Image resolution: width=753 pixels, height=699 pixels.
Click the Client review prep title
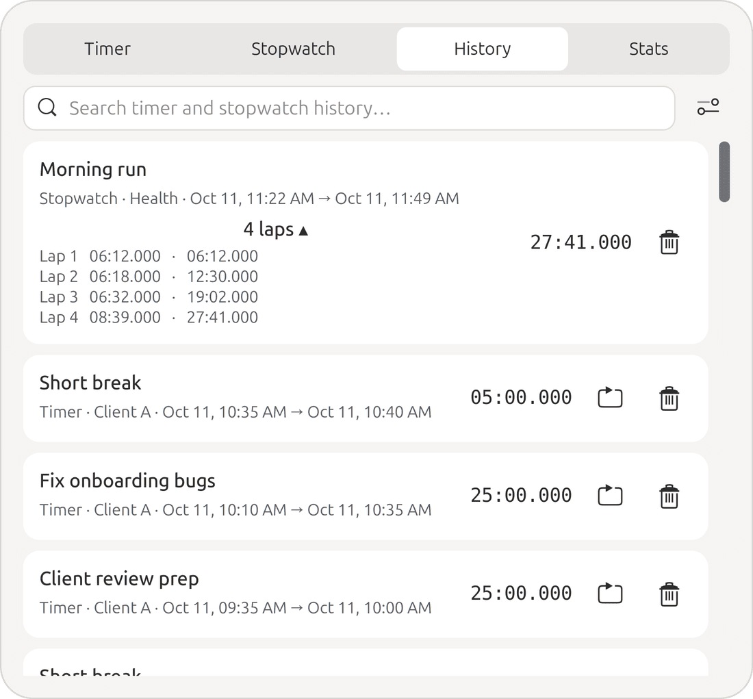click(119, 579)
